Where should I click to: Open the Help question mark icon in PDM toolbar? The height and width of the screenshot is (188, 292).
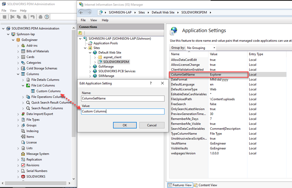click(x=47, y=17)
